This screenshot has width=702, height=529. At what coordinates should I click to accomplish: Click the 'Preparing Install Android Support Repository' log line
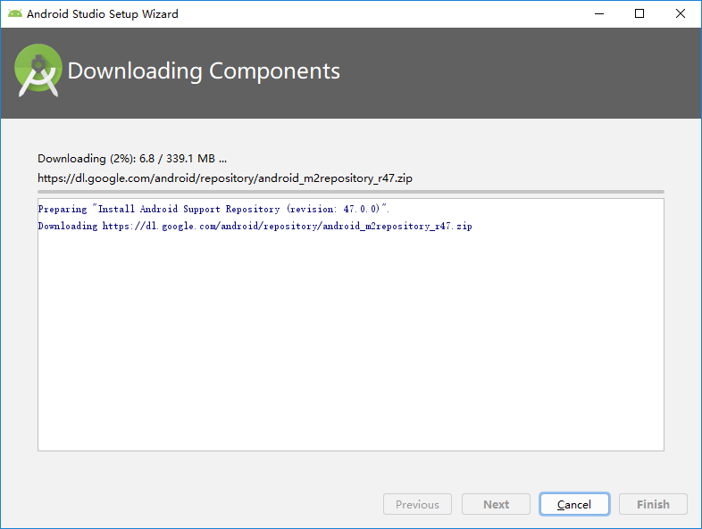coord(213,209)
